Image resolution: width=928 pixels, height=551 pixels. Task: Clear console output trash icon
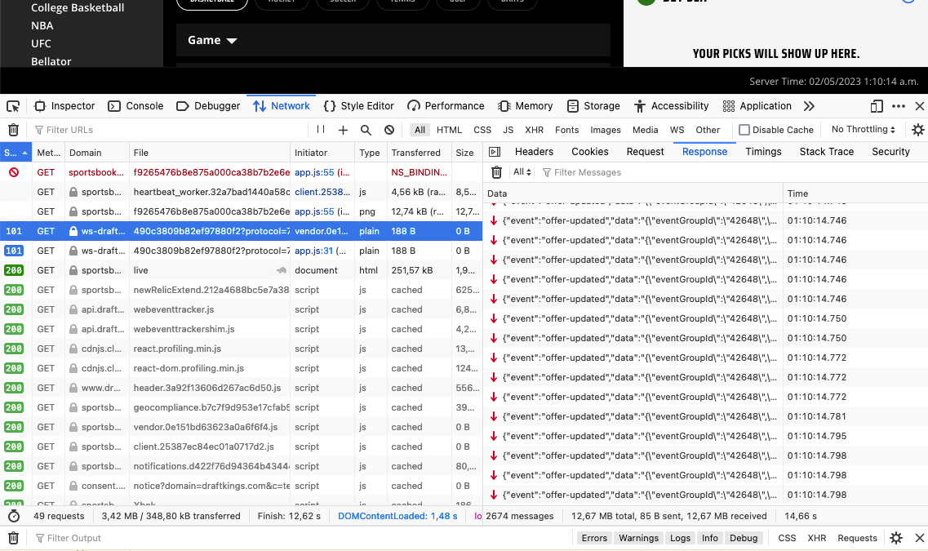pyautogui.click(x=14, y=538)
